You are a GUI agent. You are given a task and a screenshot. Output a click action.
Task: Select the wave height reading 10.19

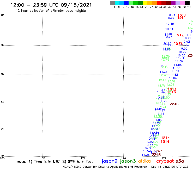[170, 24]
